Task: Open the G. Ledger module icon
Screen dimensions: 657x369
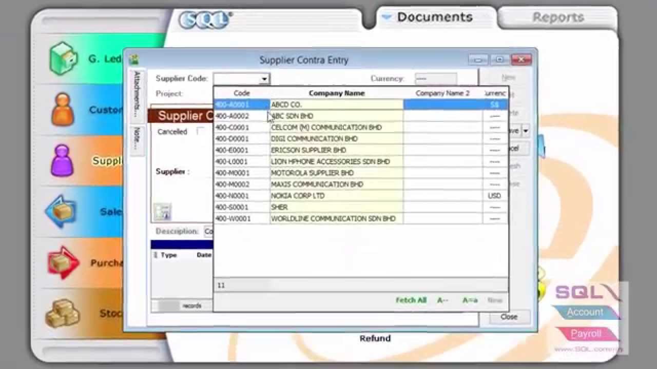Action: coord(64,58)
